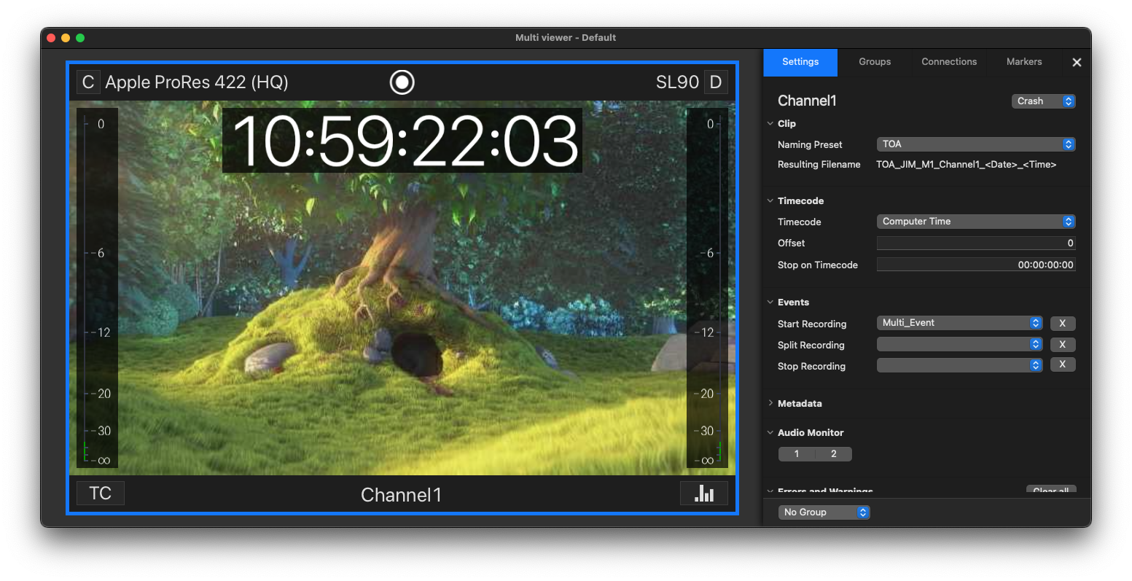Collapse the Timecode section

click(x=770, y=201)
